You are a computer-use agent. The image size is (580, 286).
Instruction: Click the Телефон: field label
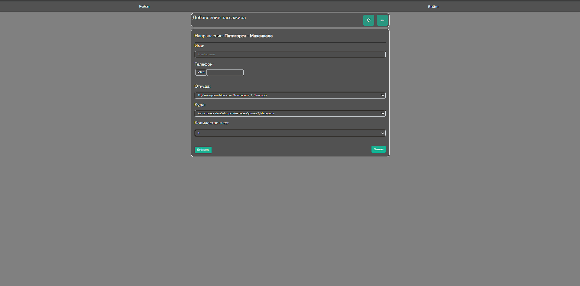(204, 64)
